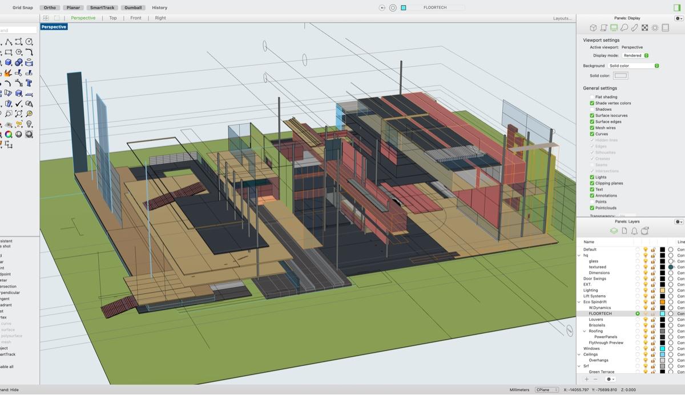Open the color wheel icon in toolbar
685x395 pixels.
(8, 135)
